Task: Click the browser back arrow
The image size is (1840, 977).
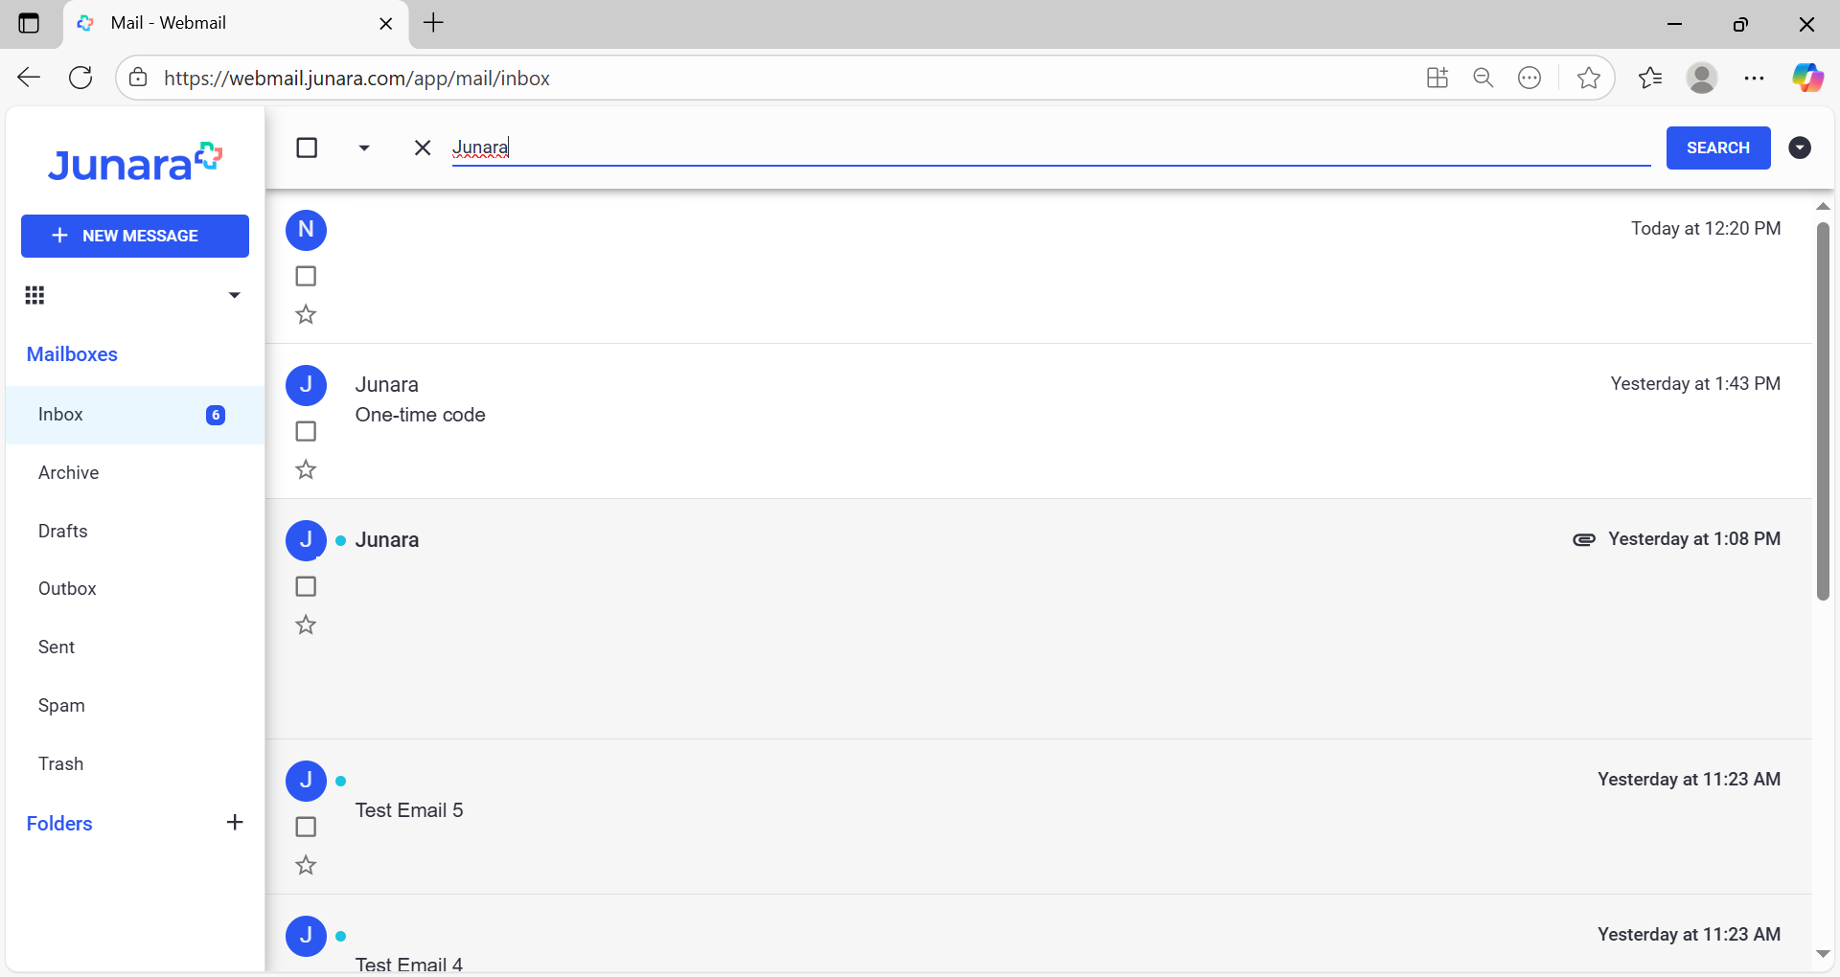Action: tap(29, 78)
